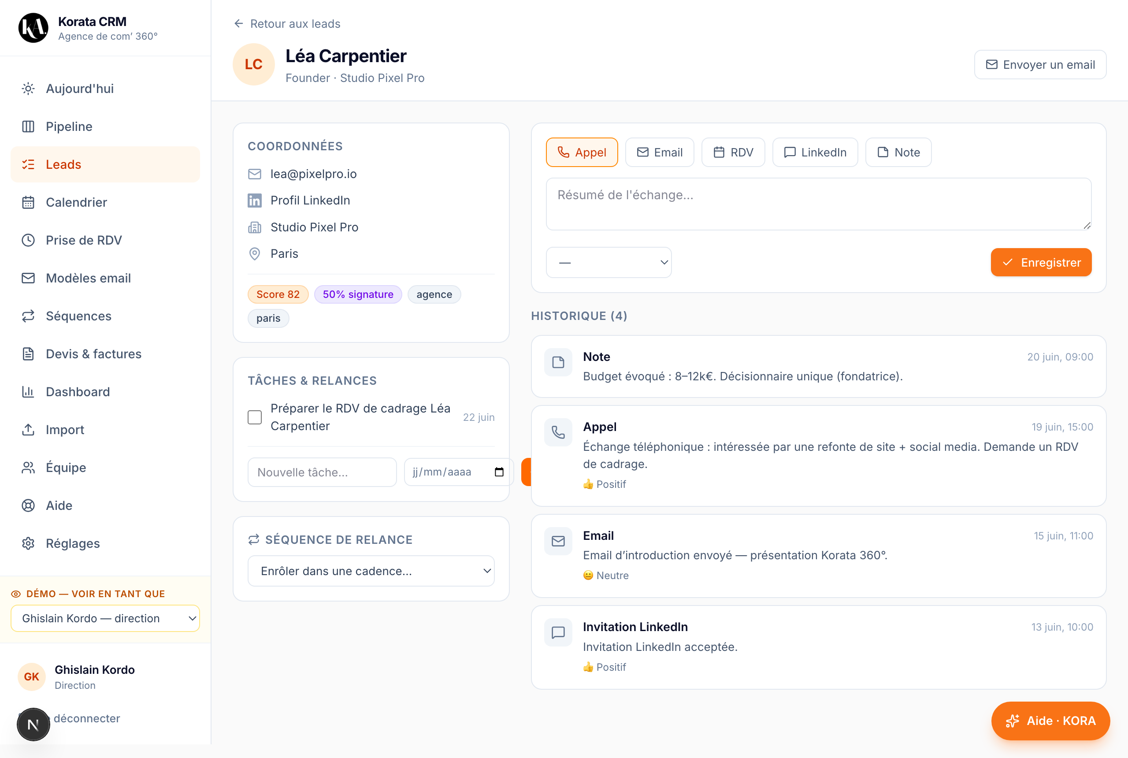This screenshot has height=758, width=1128.
Task: Click the Modèles email envelope icon
Action: click(x=28, y=278)
